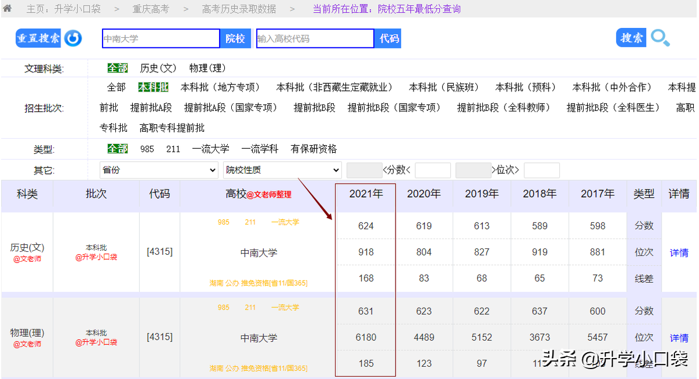Click the magnifier search icon at top right

[x=660, y=38]
